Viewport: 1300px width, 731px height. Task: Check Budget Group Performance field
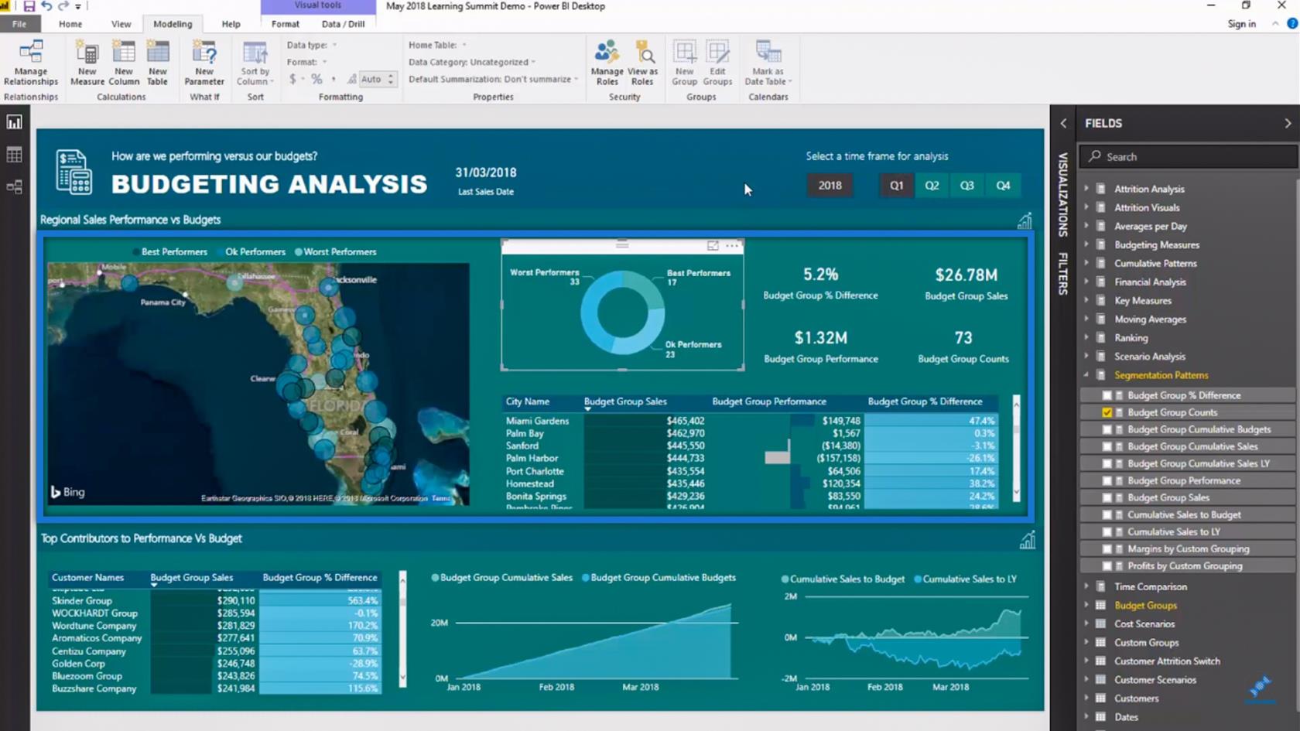pos(1107,480)
